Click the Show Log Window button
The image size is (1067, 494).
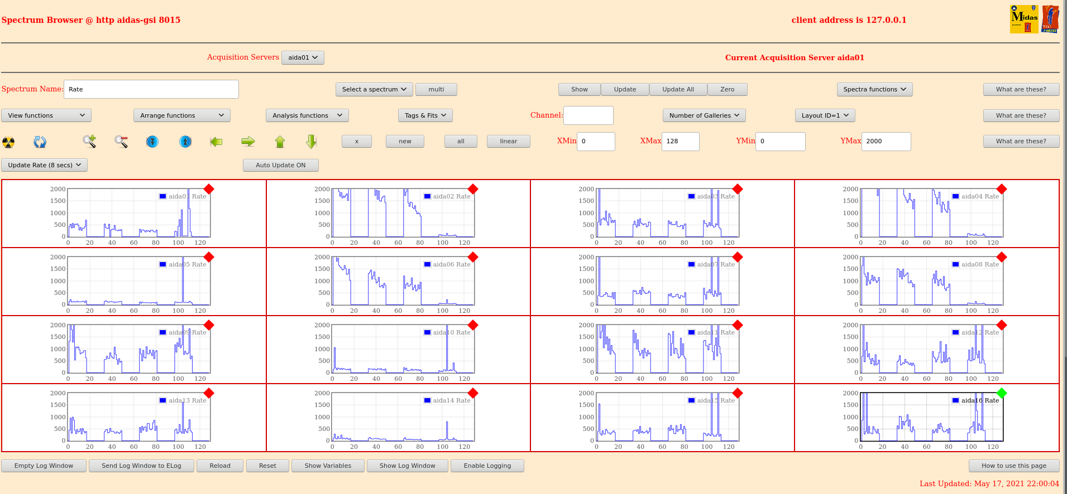click(407, 466)
